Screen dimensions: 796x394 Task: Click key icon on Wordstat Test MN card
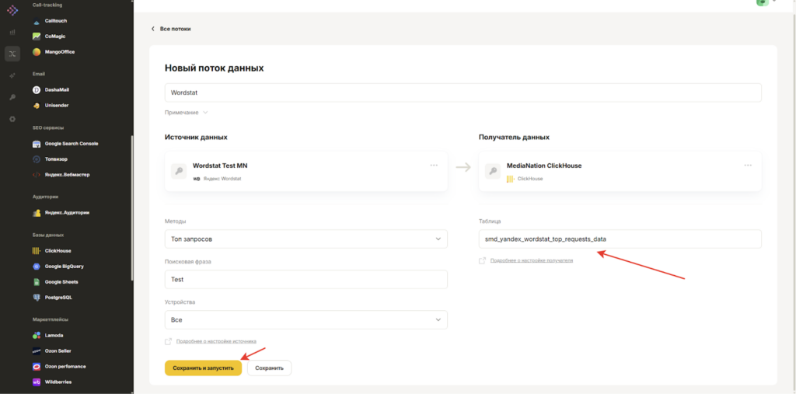(x=179, y=171)
